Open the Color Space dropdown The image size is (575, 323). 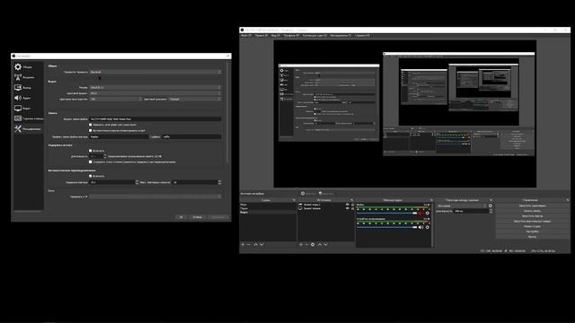coord(116,99)
